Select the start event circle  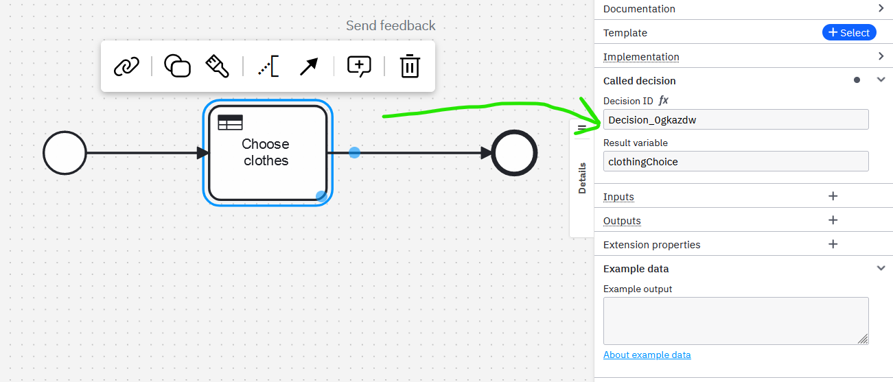click(x=65, y=152)
